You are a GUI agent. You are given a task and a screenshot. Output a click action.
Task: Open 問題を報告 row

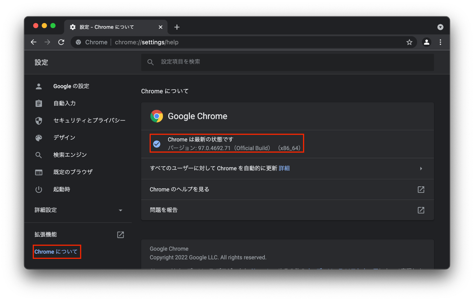pos(287,210)
